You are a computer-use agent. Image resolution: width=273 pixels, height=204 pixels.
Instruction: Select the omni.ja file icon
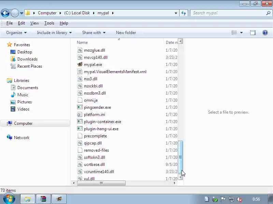point(80,100)
